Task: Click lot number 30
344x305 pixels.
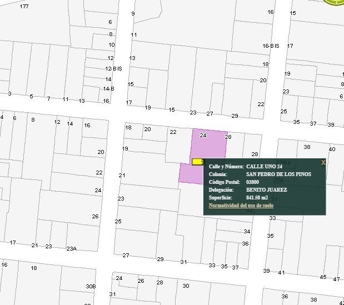Action: point(186,286)
